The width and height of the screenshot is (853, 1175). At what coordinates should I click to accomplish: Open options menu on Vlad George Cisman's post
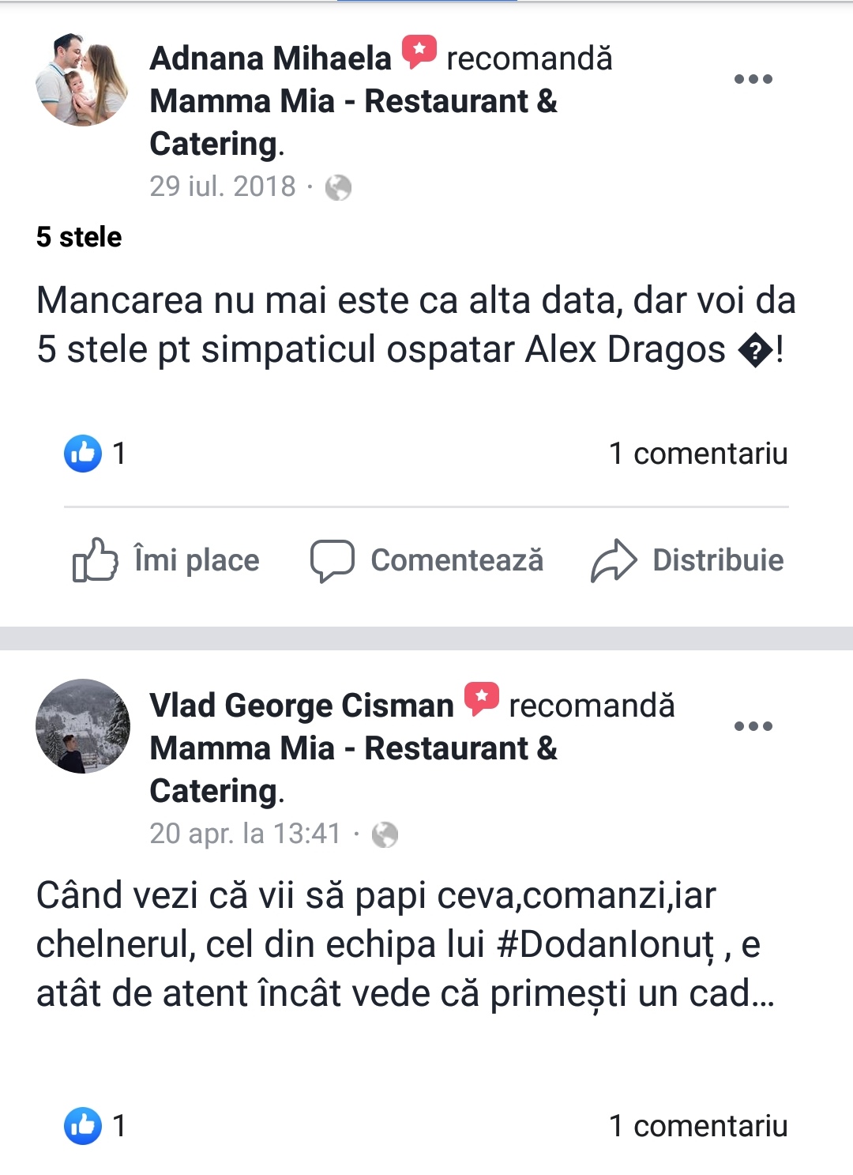tap(753, 726)
